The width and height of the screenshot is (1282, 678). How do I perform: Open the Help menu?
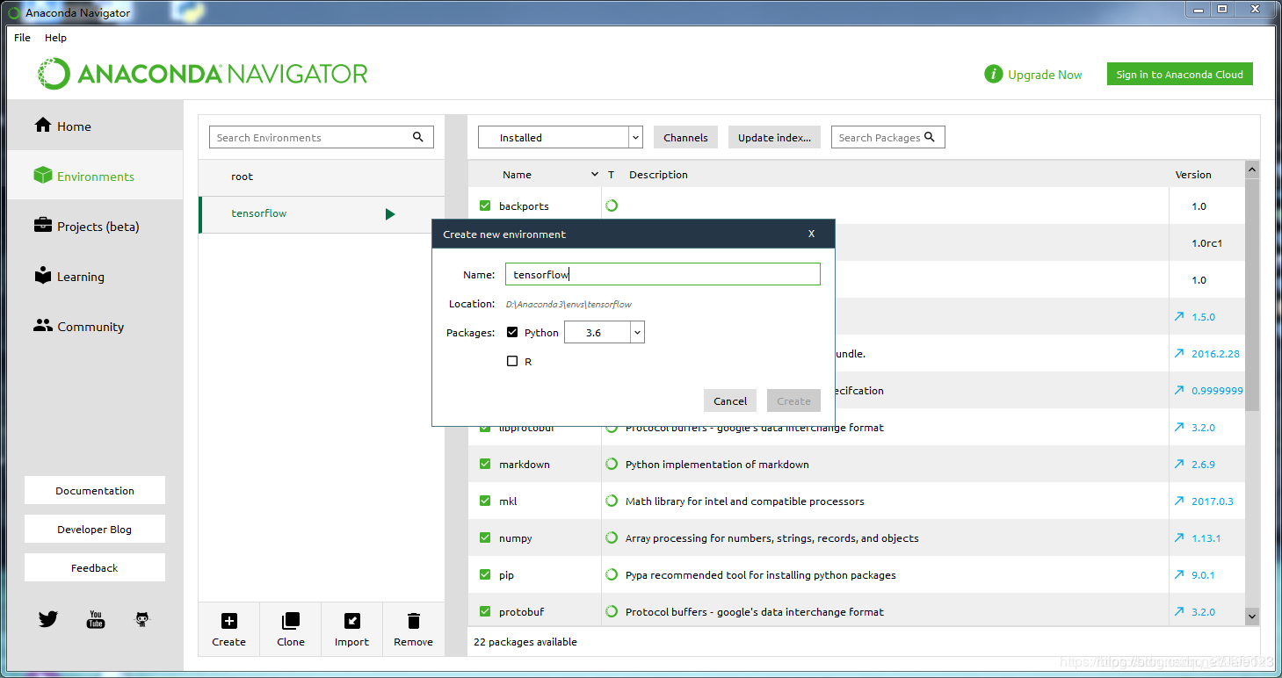(55, 38)
